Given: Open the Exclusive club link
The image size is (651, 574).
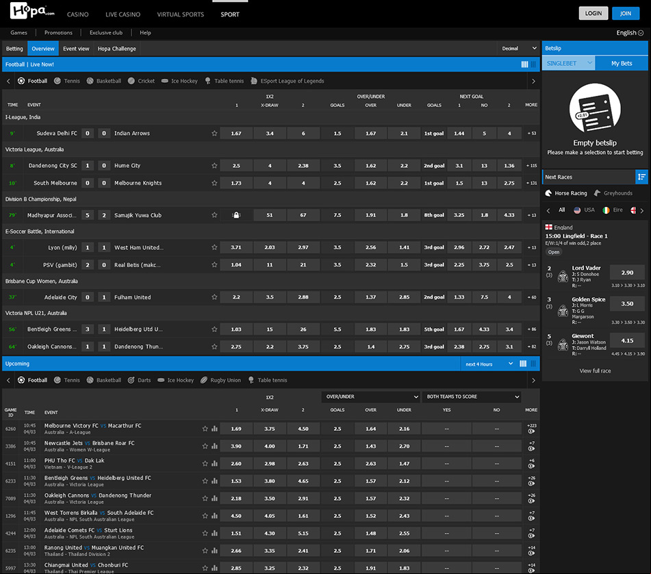Looking at the screenshot, I should coord(106,33).
